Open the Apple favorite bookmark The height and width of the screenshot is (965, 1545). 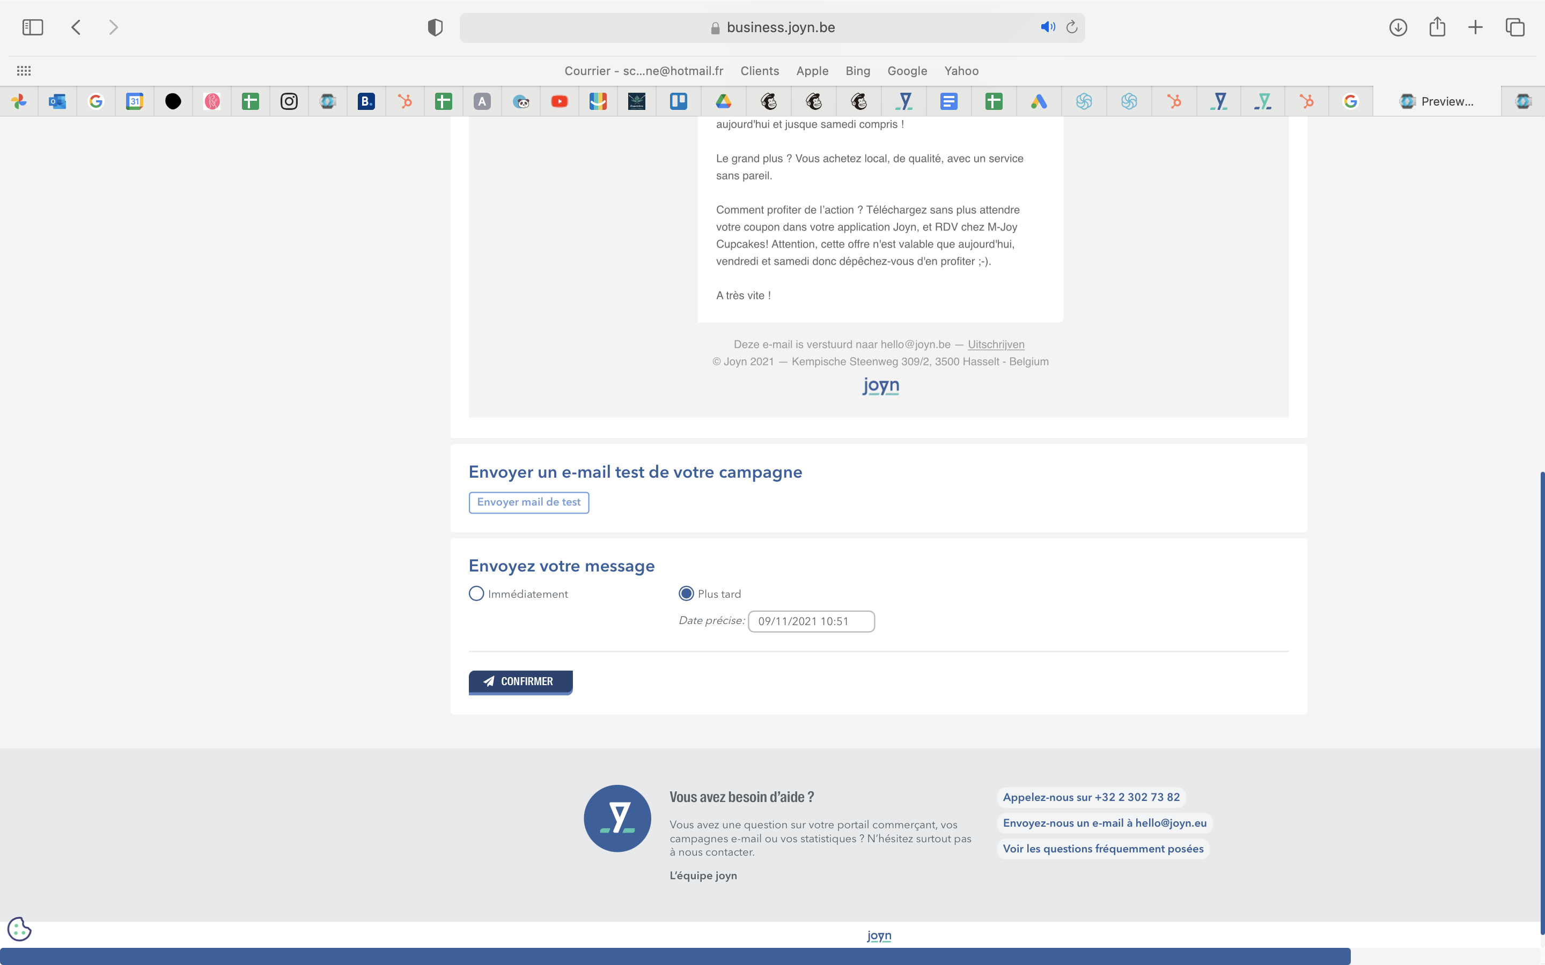click(x=812, y=71)
